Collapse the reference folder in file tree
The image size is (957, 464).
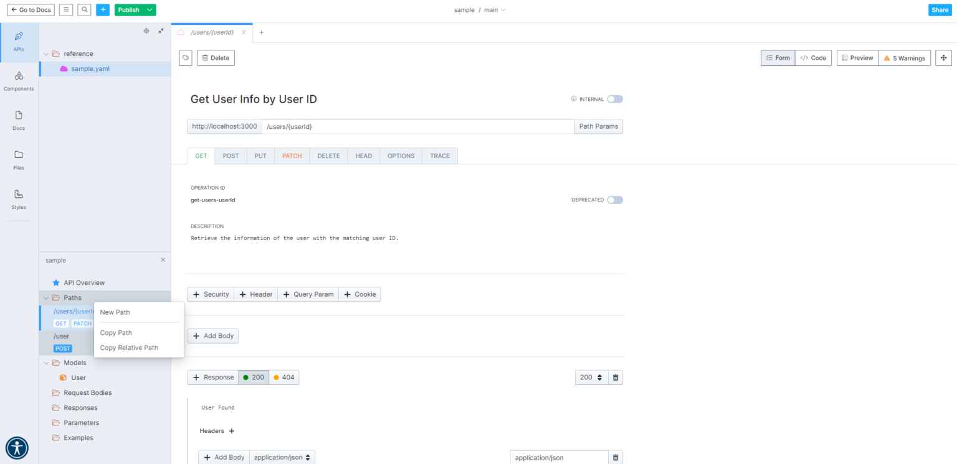(45, 53)
